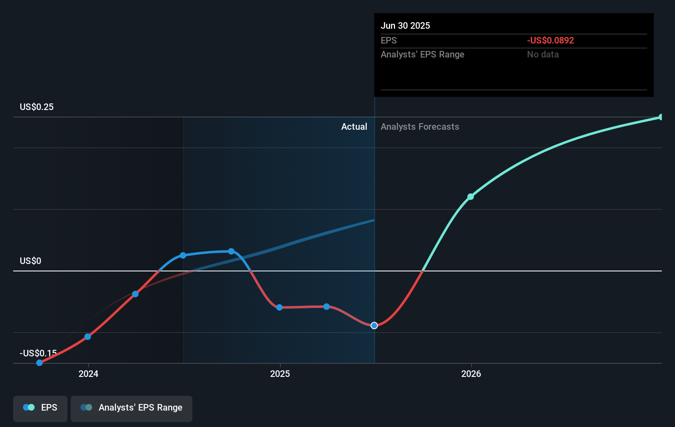The height and width of the screenshot is (427, 675).
Task: Click the Analysts' EPS Range legend dots
Action: (86, 407)
